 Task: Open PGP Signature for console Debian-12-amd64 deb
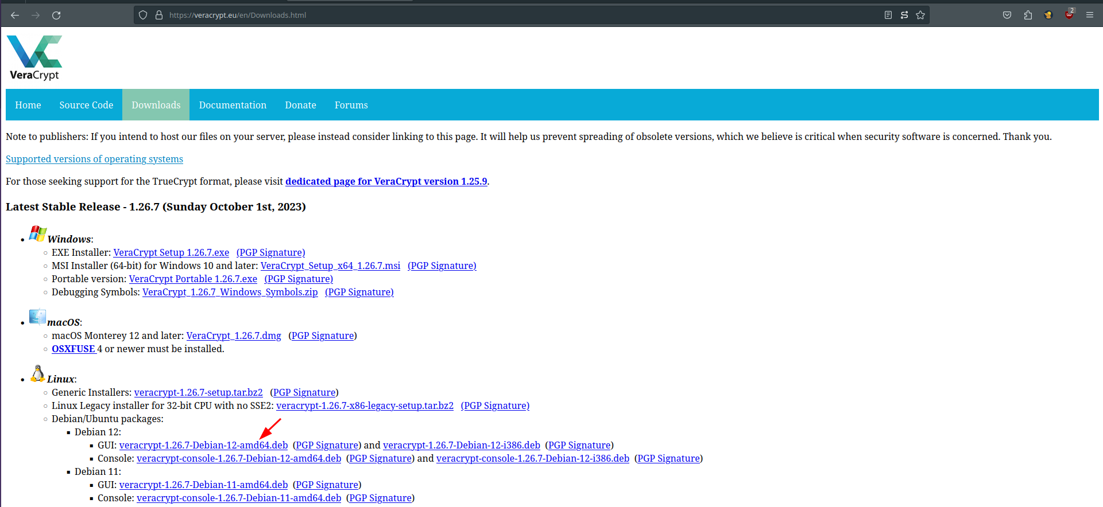click(381, 458)
